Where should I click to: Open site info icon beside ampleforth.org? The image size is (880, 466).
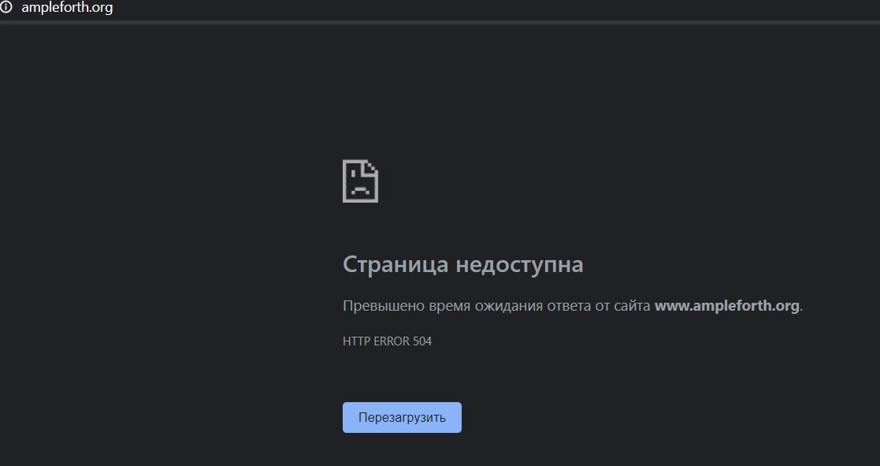pos(6,8)
